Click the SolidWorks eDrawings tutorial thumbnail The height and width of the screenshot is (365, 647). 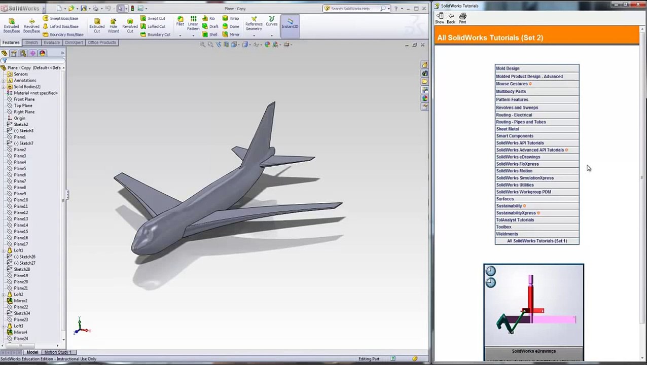pos(533,305)
